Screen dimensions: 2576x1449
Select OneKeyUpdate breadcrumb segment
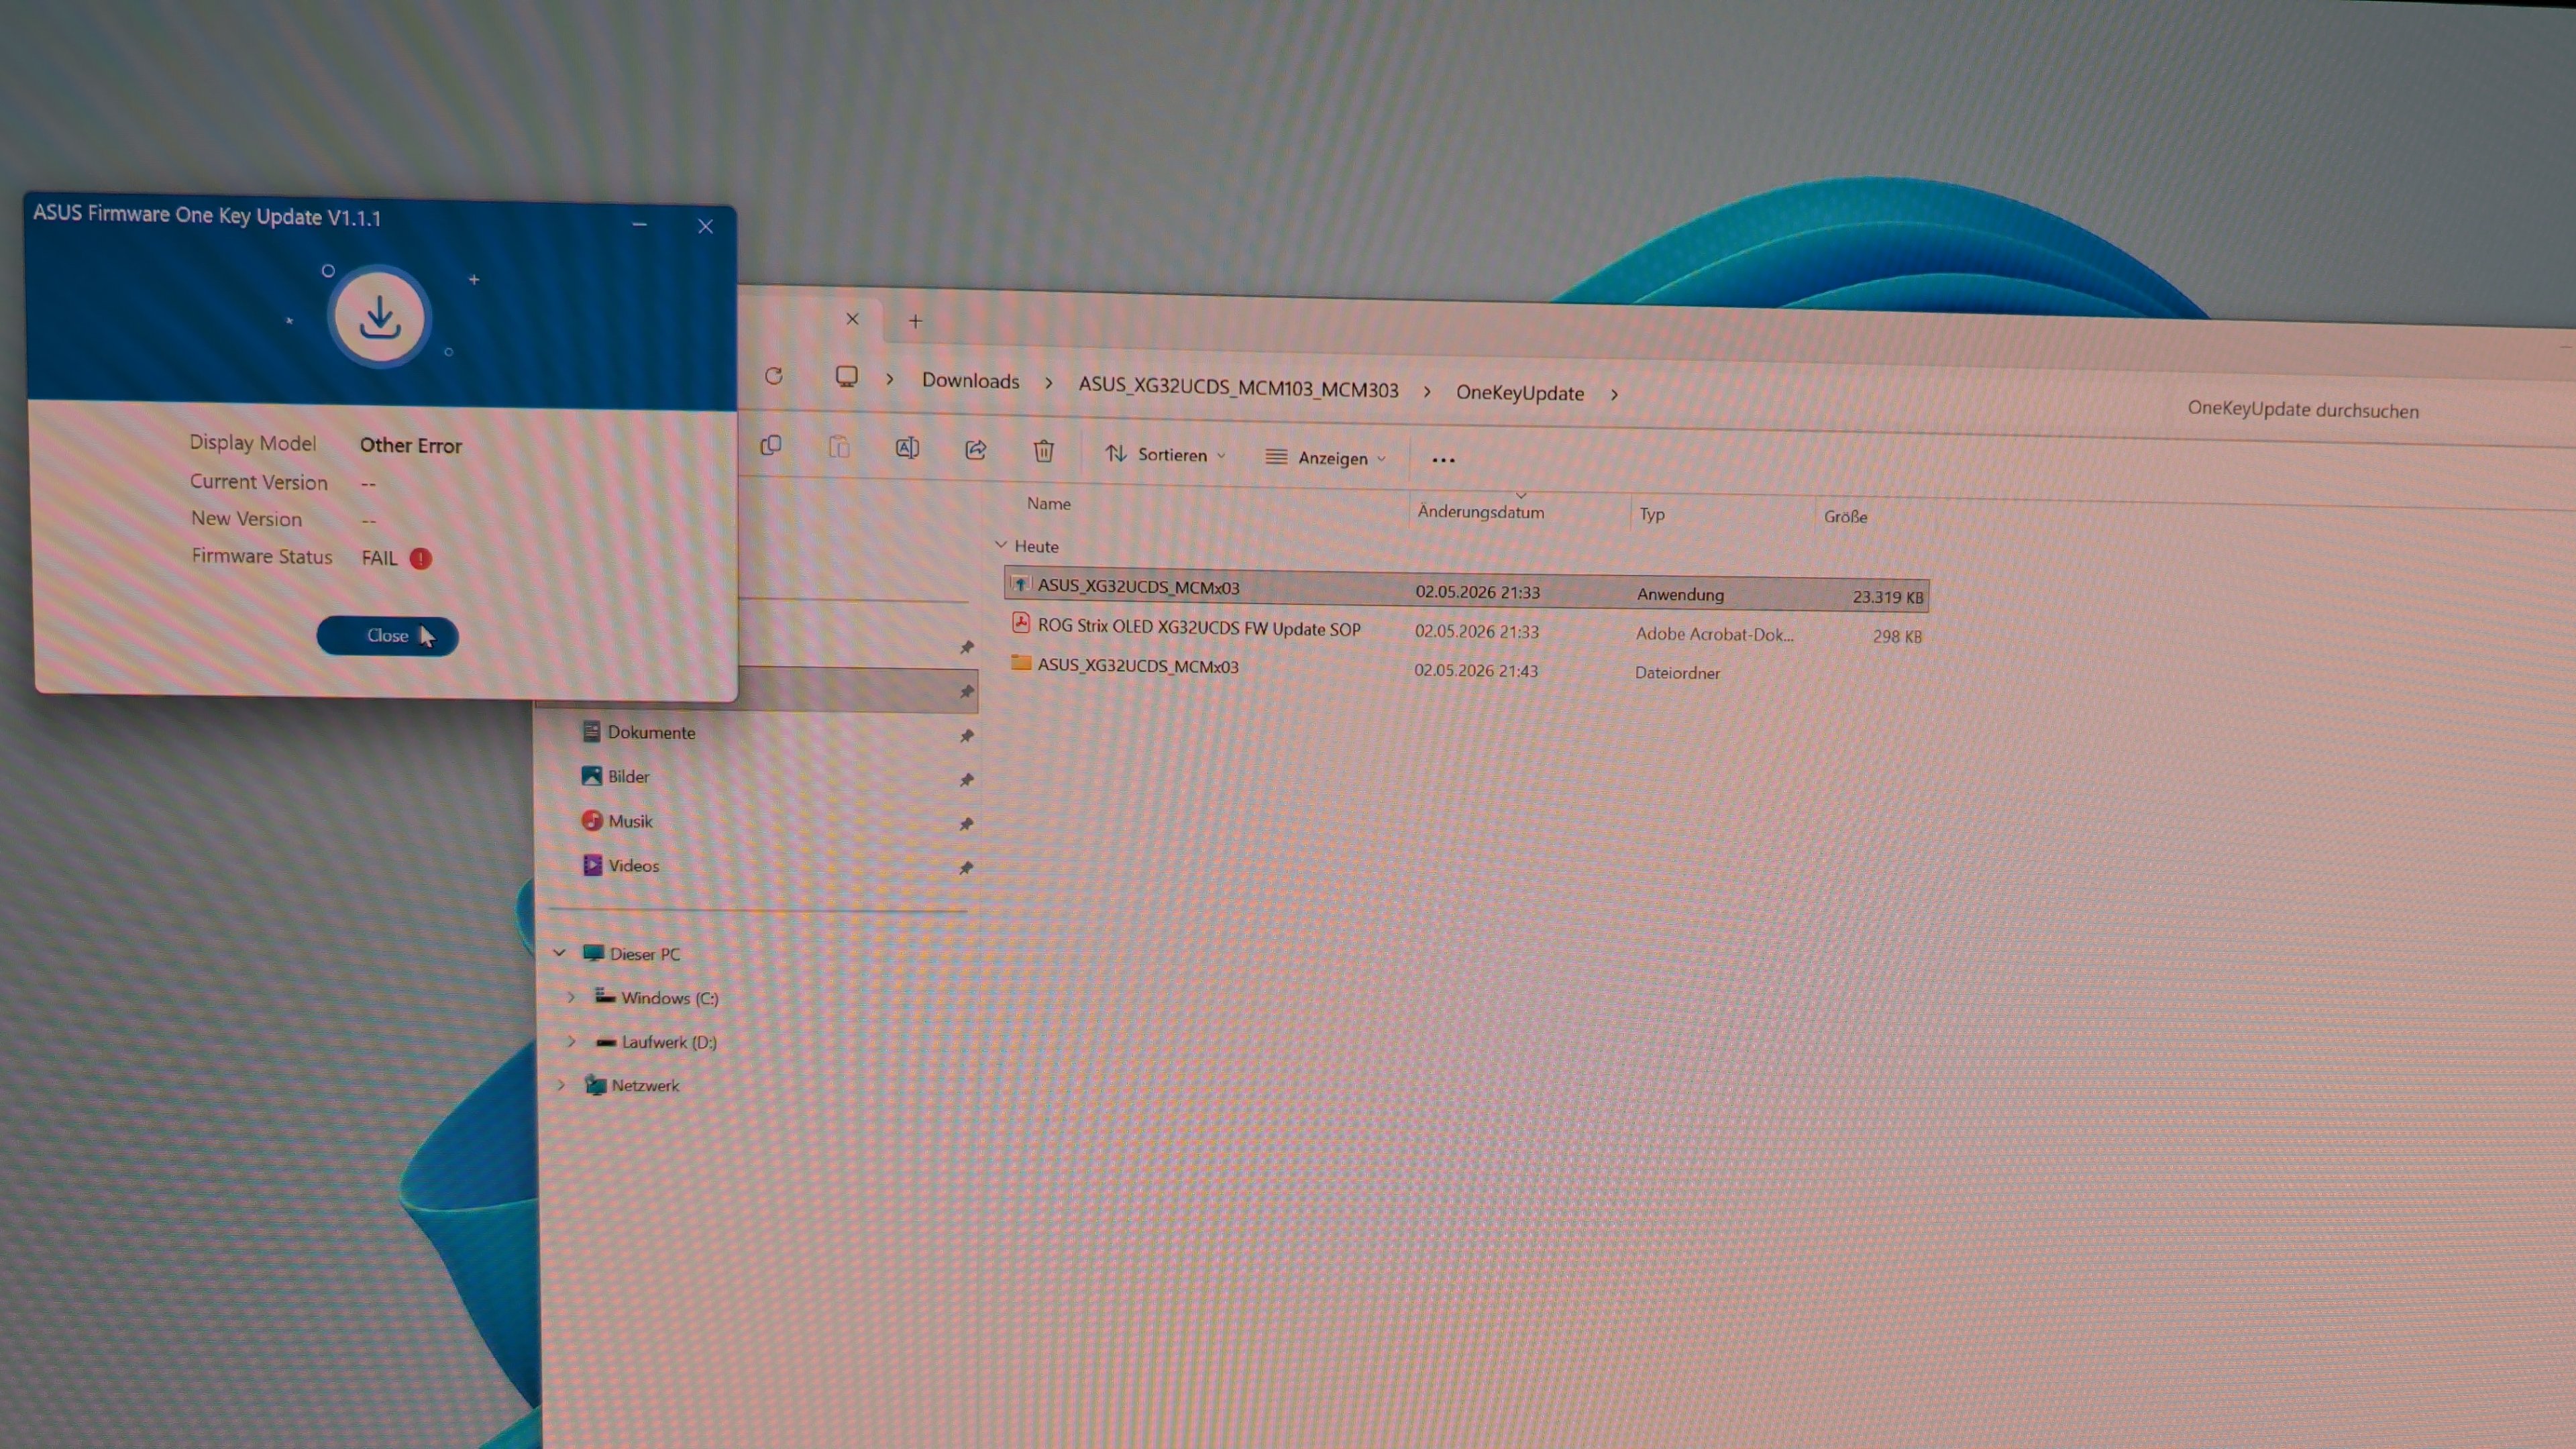[1519, 393]
